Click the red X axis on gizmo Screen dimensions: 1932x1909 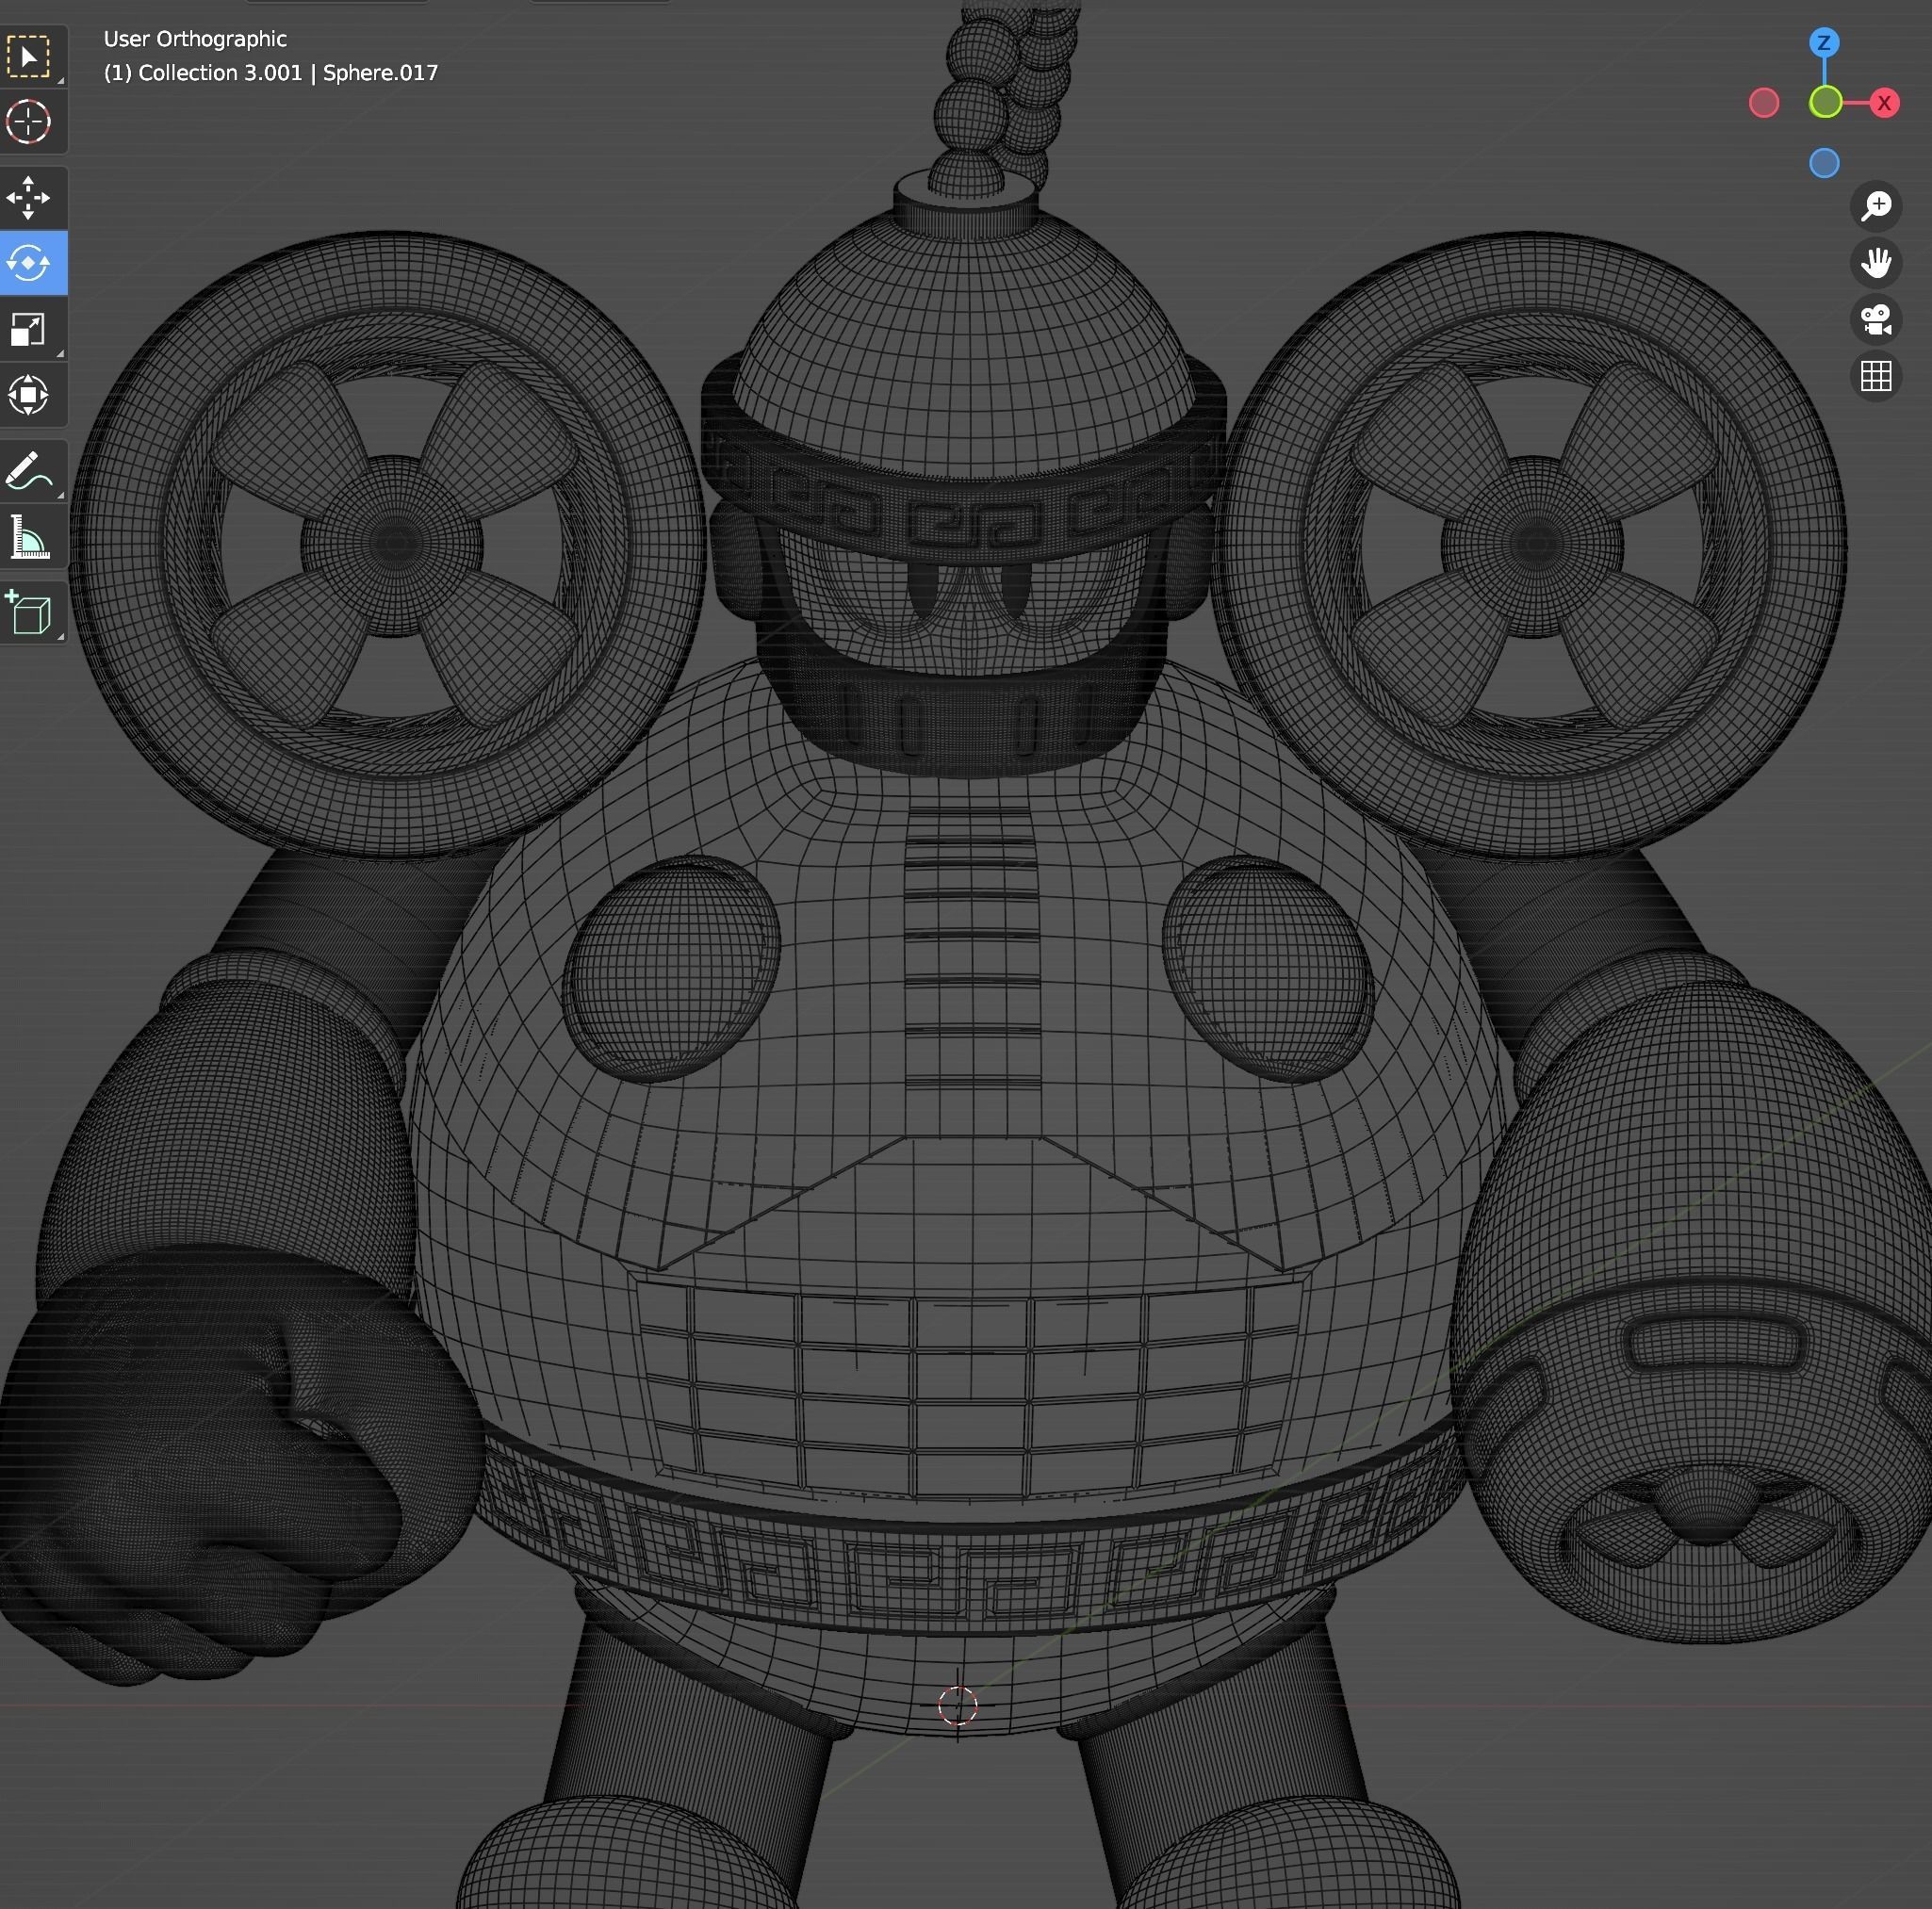1884,103
